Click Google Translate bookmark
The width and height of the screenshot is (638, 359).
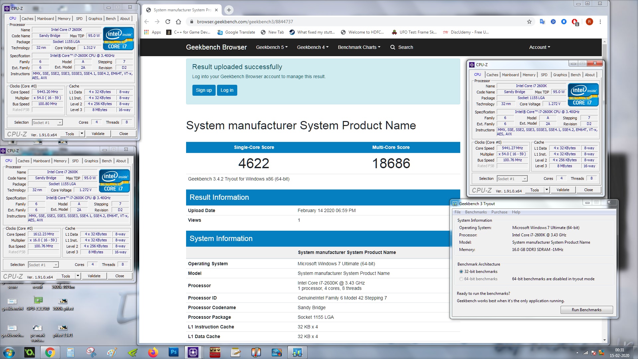coord(236,32)
